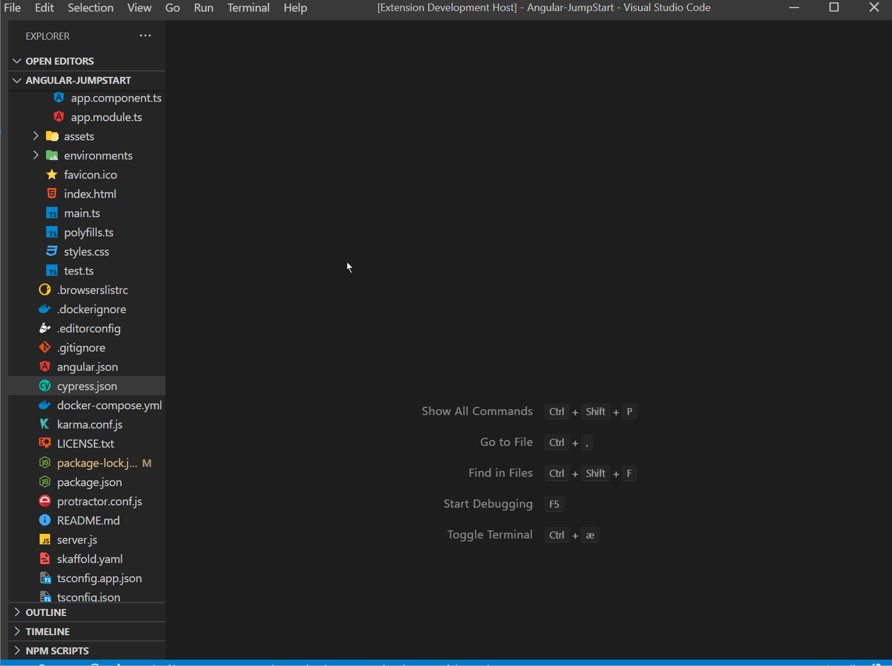The width and height of the screenshot is (892, 666).
Task: Expand the OUTLINE panel
Action: tap(17, 612)
